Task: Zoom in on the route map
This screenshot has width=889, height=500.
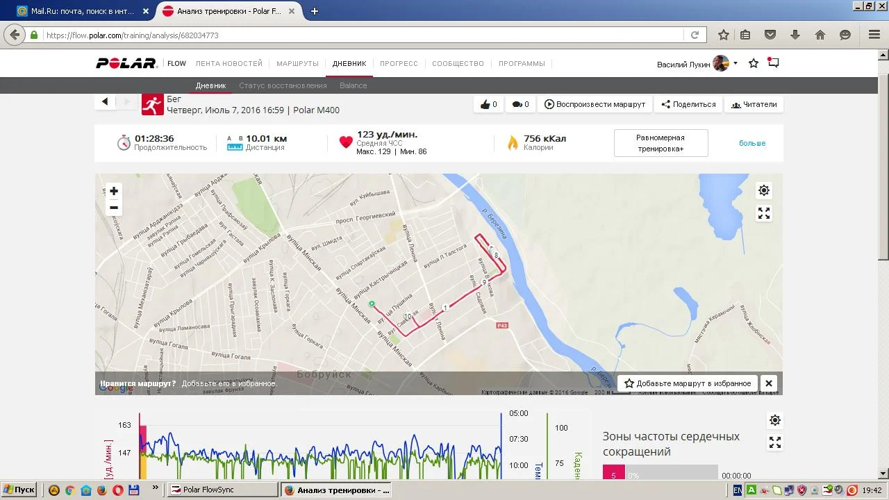Action: (114, 191)
